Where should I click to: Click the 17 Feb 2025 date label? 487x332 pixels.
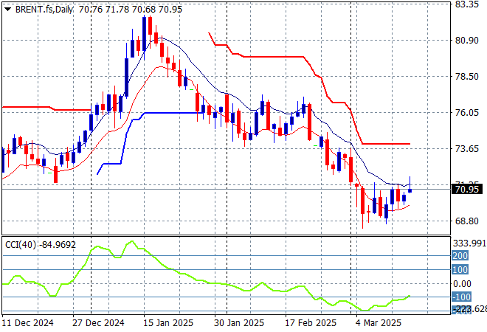point(311,323)
